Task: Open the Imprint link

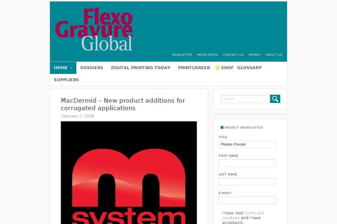Action: [254, 55]
